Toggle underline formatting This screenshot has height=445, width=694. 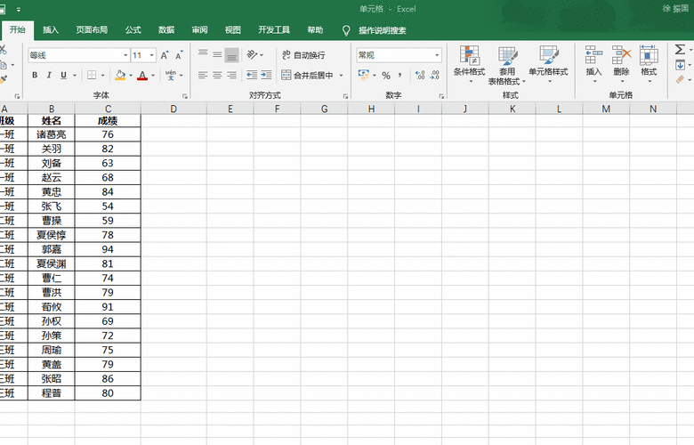click(x=62, y=76)
